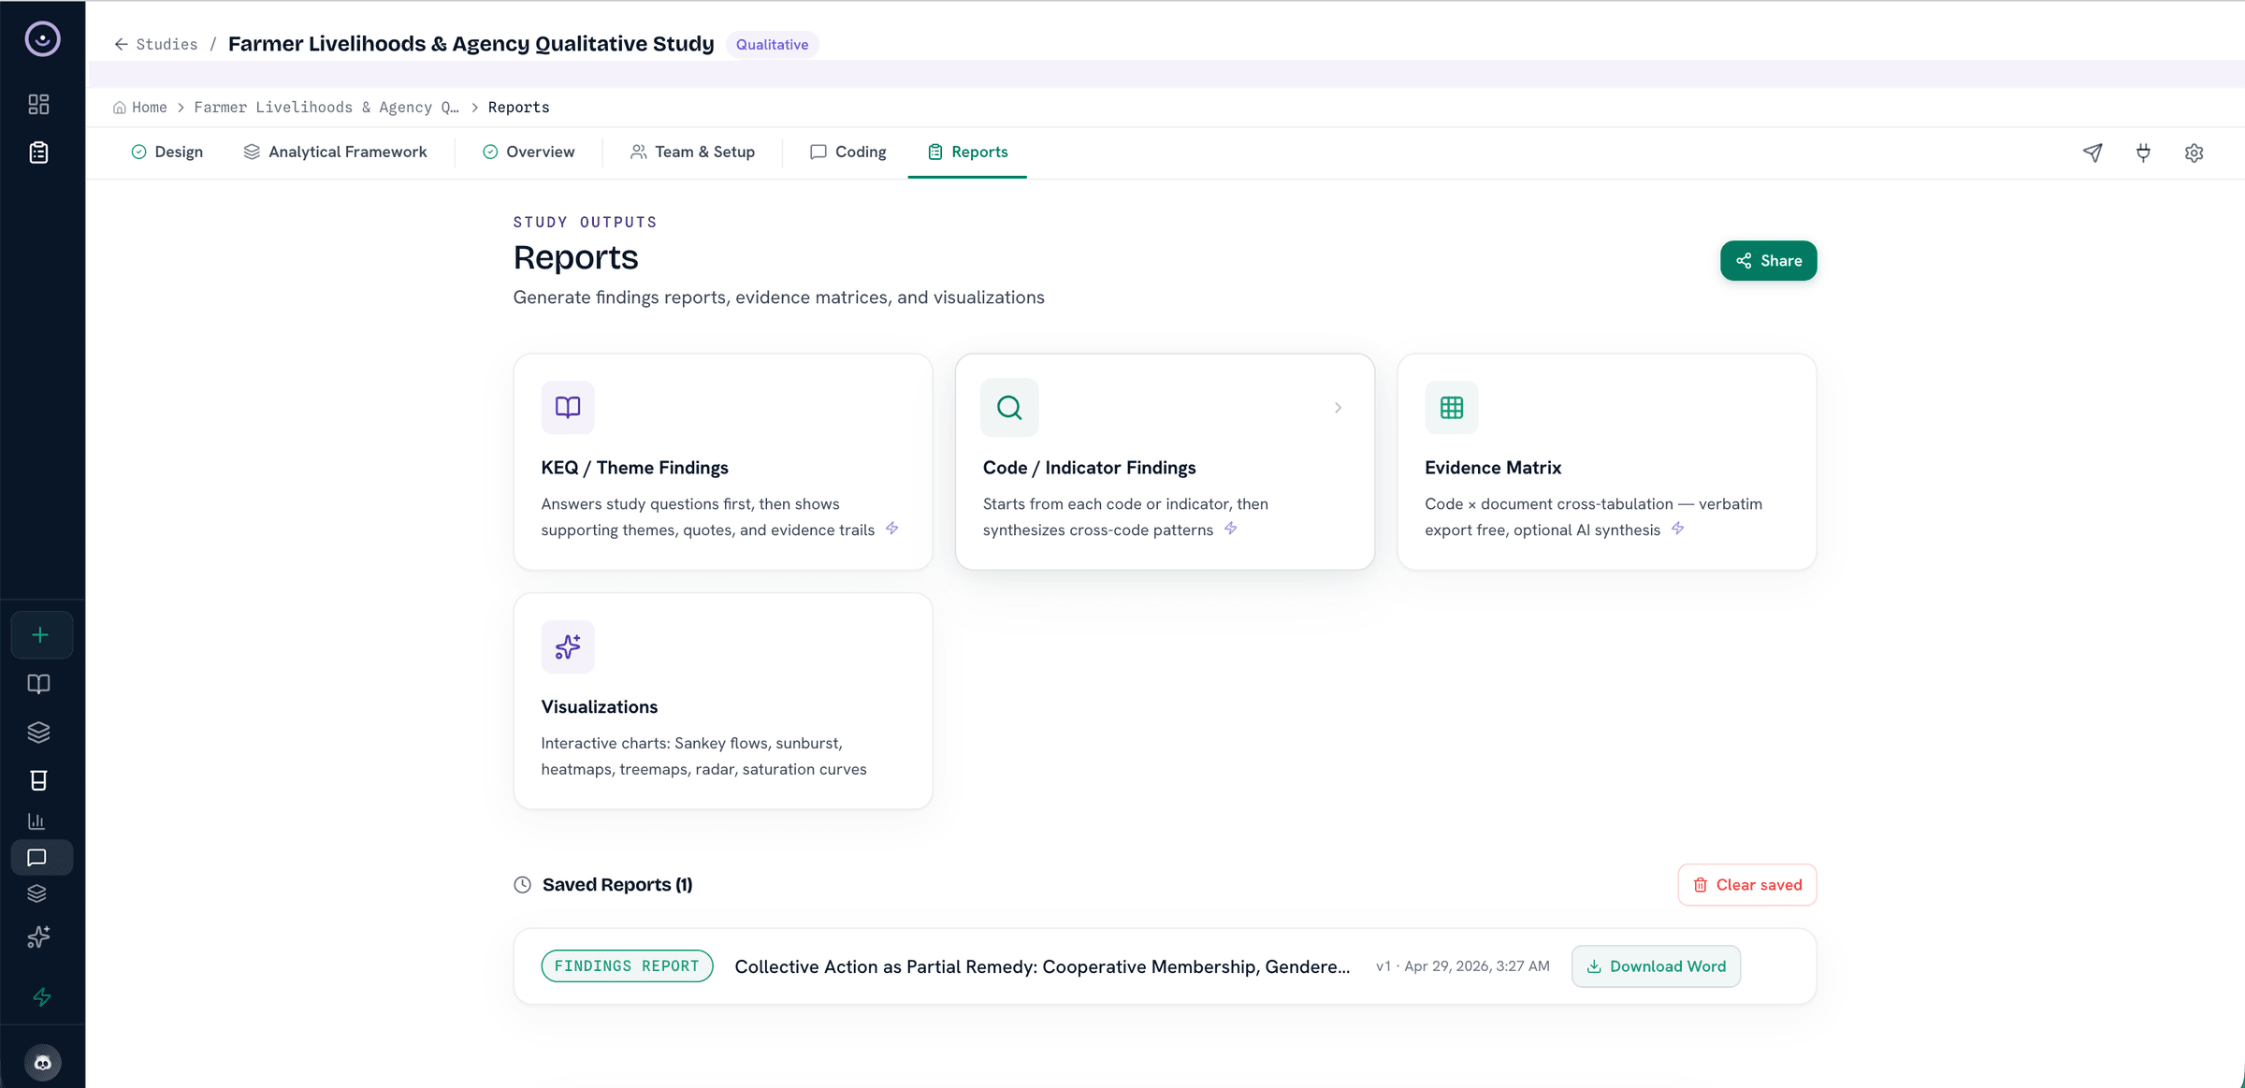Click the home icon in breadcrumb
The width and height of the screenshot is (2245, 1088).
119,108
